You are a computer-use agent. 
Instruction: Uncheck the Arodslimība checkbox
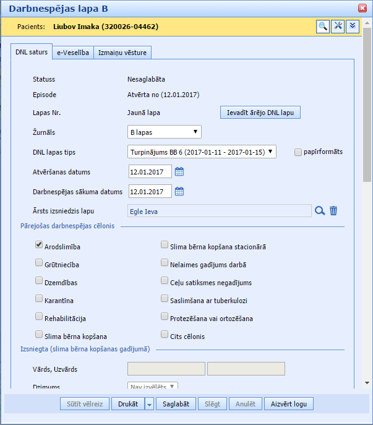(x=40, y=246)
